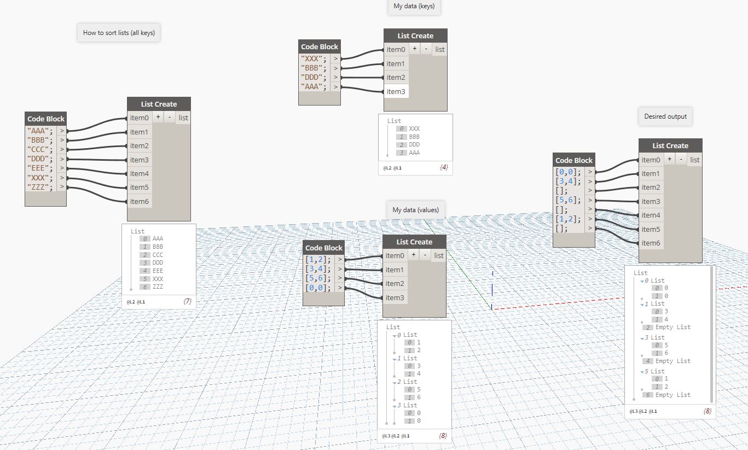Click the + to add an input on leftmost List Create

[158, 117]
